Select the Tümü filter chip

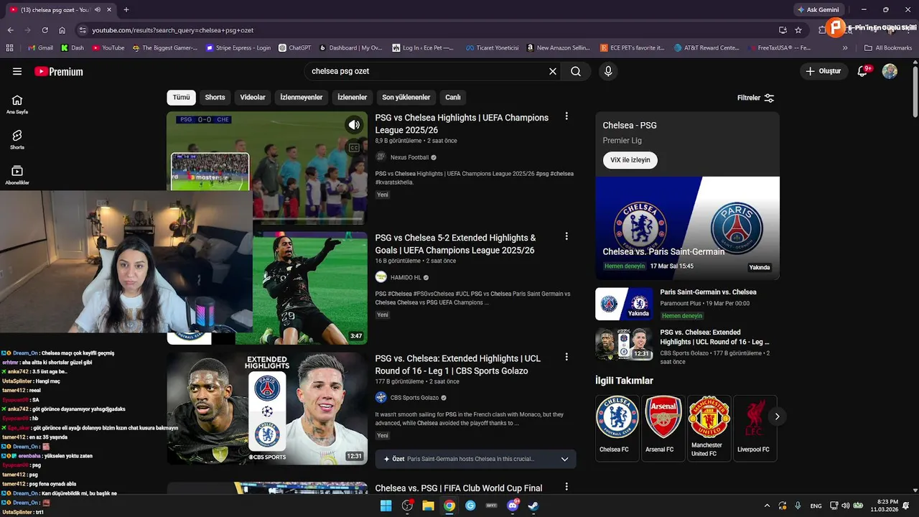(x=182, y=97)
